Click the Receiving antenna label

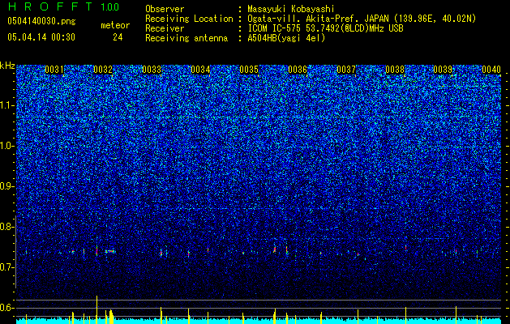(186, 38)
